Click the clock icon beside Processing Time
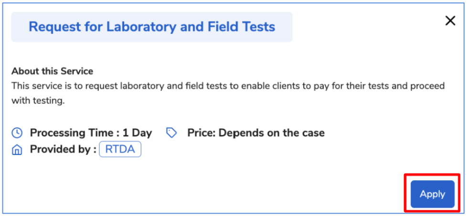 pos(17,133)
